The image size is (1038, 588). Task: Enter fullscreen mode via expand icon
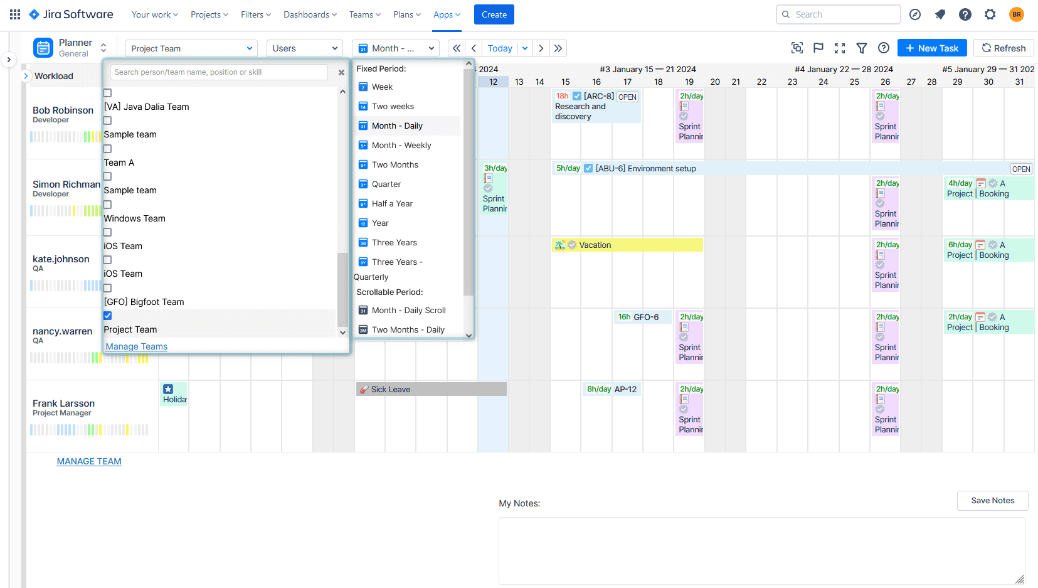coord(840,48)
